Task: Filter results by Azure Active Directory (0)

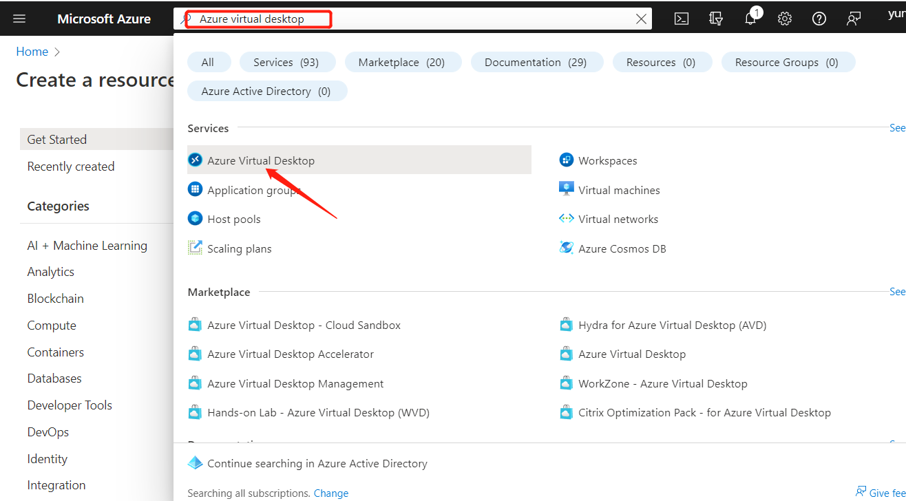Action: pos(267,91)
